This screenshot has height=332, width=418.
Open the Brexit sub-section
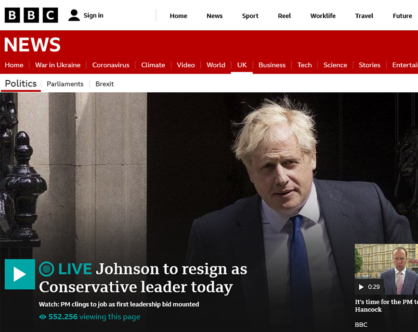[104, 84]
